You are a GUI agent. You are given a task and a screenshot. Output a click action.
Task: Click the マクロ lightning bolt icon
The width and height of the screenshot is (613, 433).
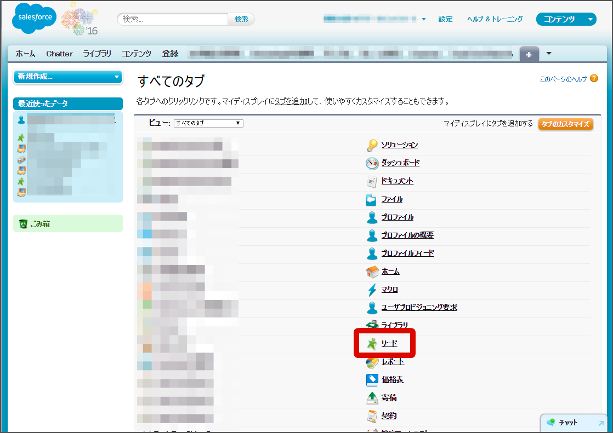(x=372, y=289)
